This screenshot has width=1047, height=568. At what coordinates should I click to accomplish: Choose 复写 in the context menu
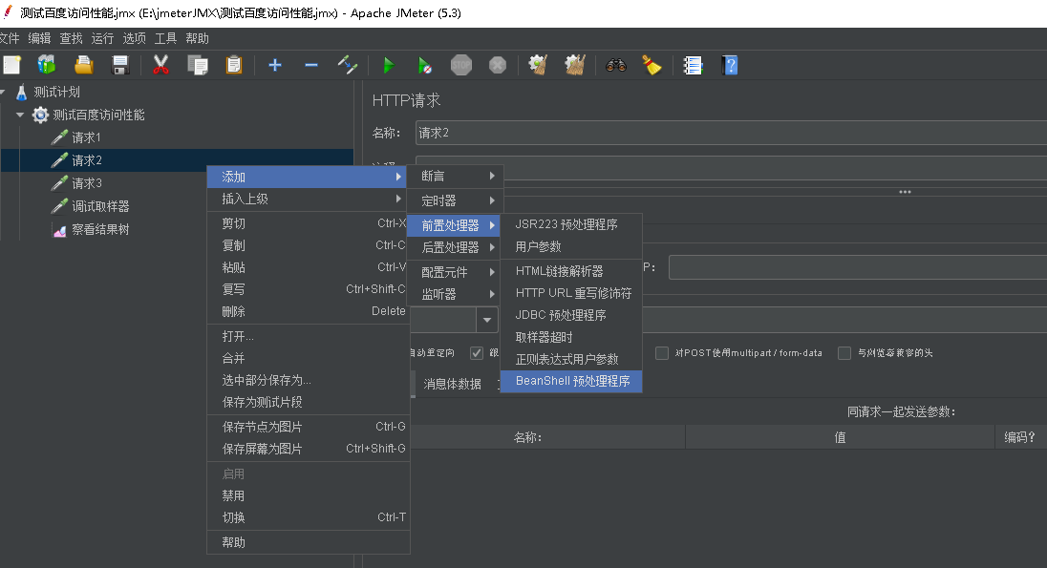click(308, 289)
